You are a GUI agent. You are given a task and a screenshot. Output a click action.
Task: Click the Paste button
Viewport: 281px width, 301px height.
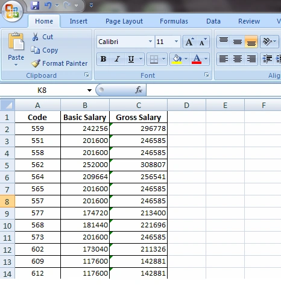point(16,49)
